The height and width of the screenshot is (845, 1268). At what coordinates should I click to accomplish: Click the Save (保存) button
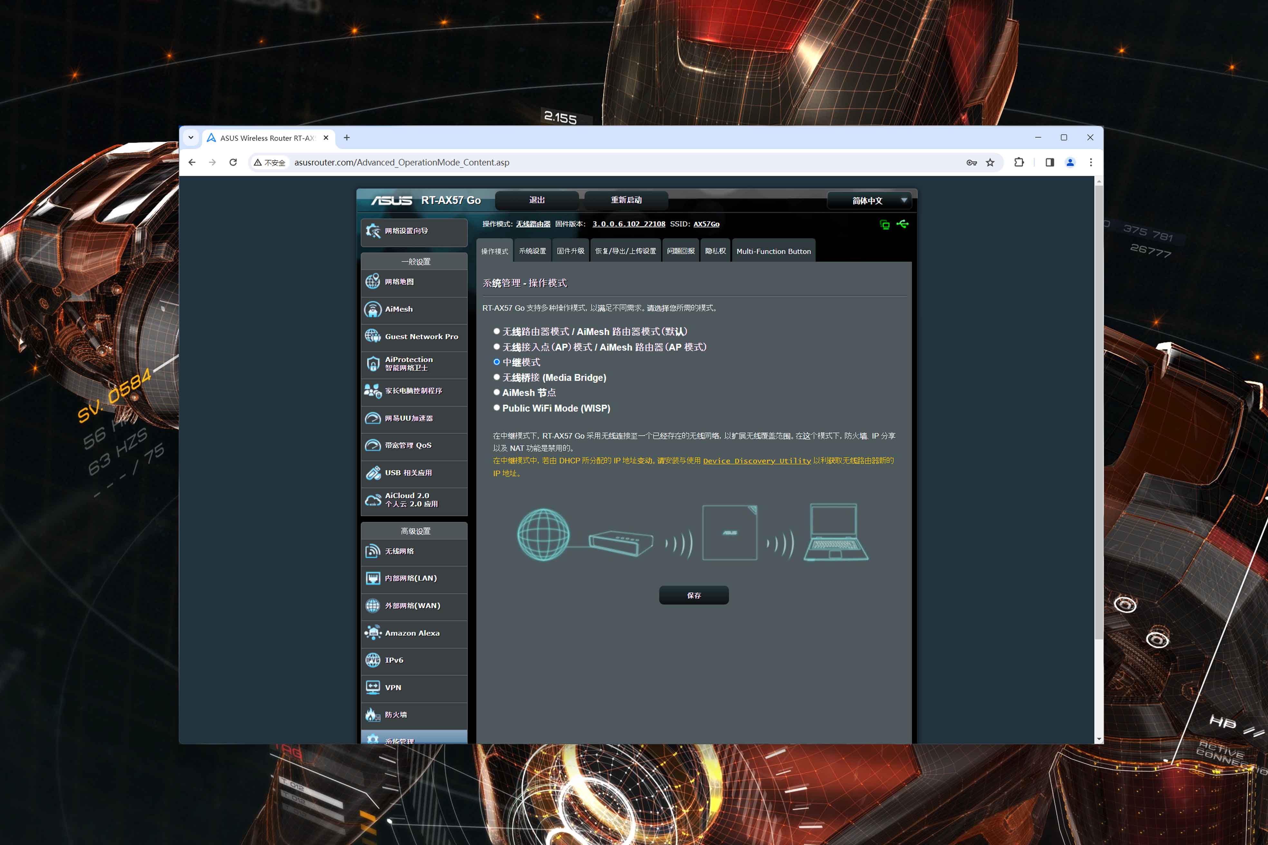694,595
